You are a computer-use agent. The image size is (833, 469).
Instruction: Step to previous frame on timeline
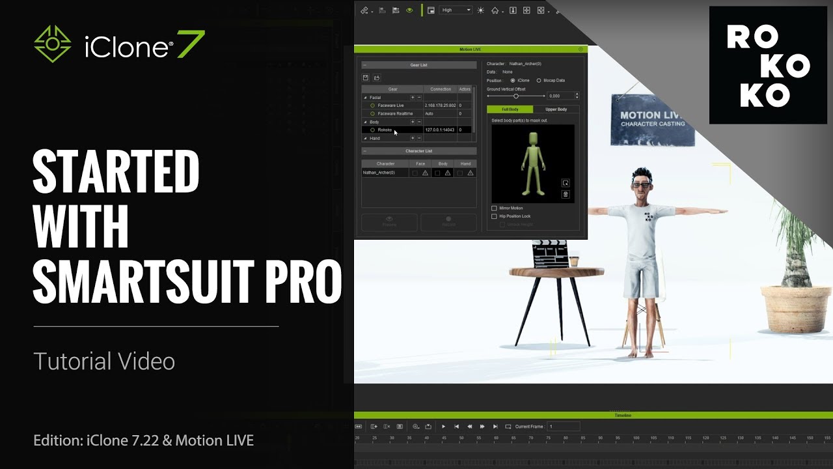(x=470, y=427)
